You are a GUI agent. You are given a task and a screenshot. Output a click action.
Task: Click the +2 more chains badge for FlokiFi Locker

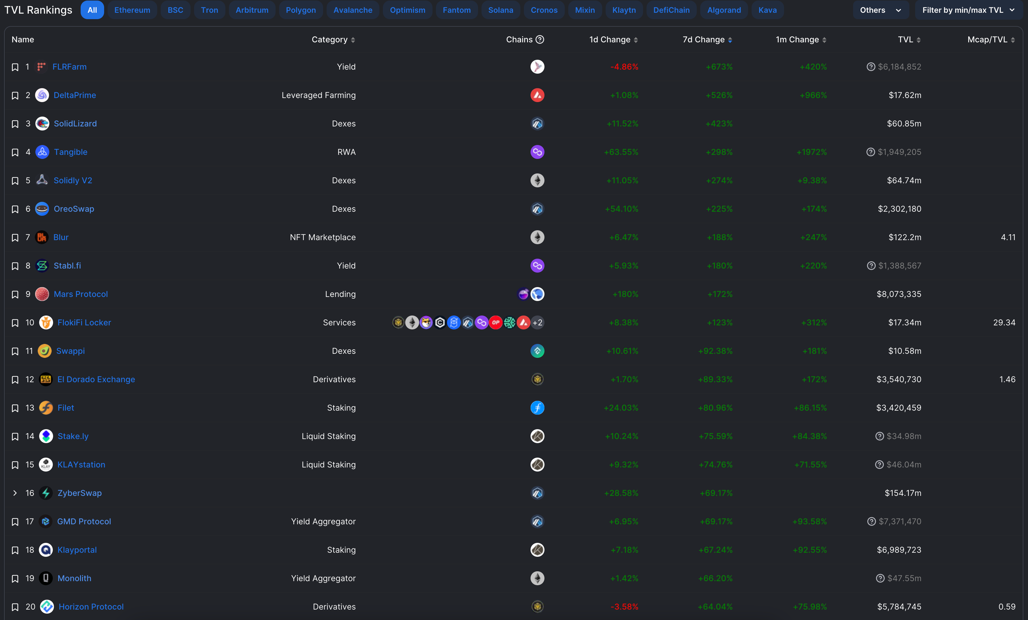[x=537, y=322]
